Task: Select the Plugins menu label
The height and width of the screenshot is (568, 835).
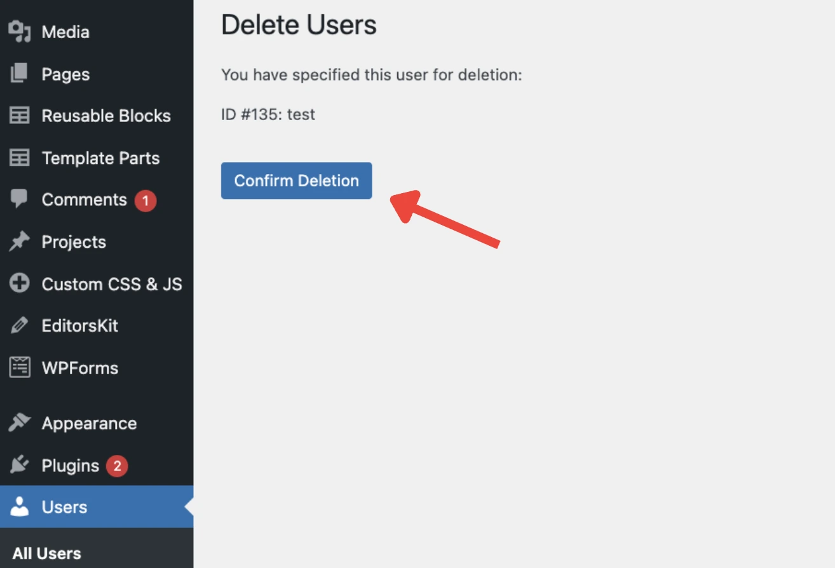Action: point(70,465)
